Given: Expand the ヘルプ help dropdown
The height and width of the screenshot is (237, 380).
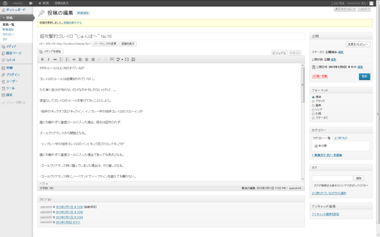Looking at the screenshot, I should [x=364, y=9].
